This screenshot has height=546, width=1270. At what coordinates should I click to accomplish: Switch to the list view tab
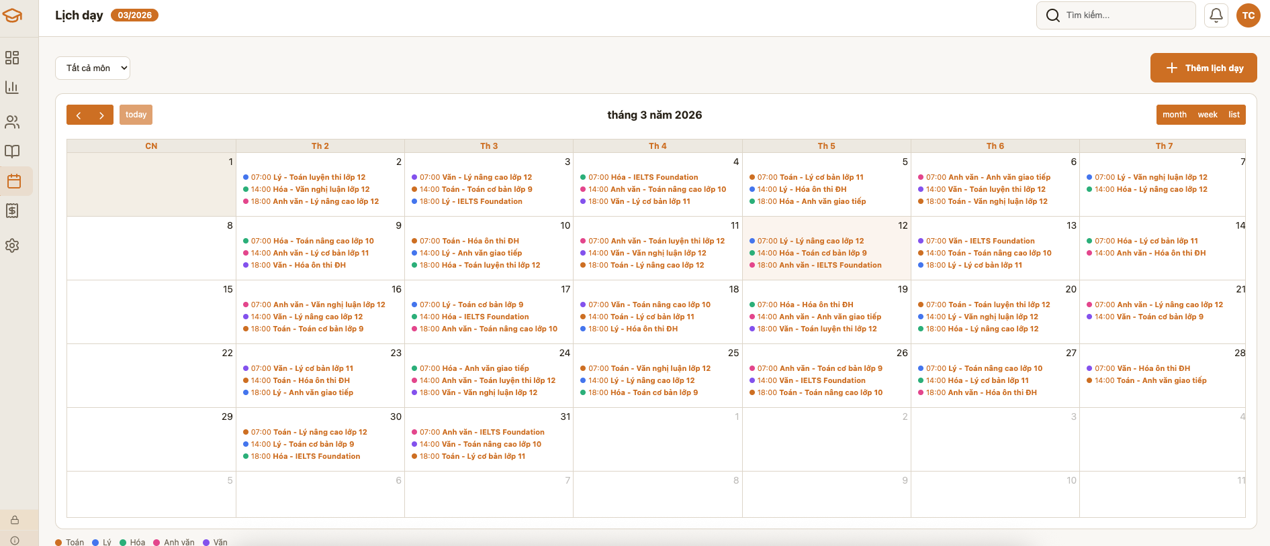[x=1234, y=115]
